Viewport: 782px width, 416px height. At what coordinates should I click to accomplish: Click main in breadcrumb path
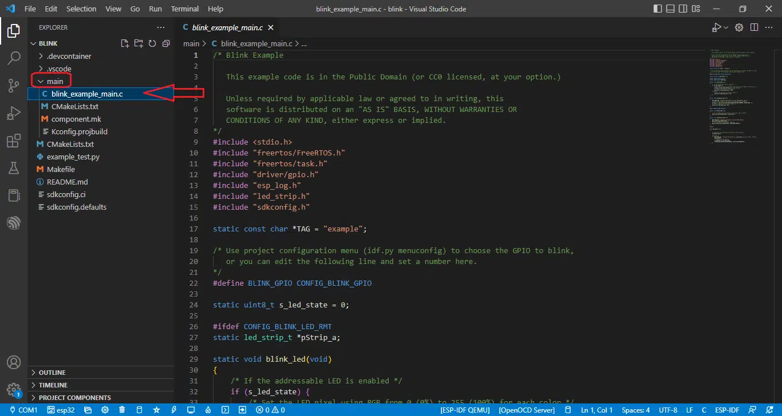pos(191,43)
